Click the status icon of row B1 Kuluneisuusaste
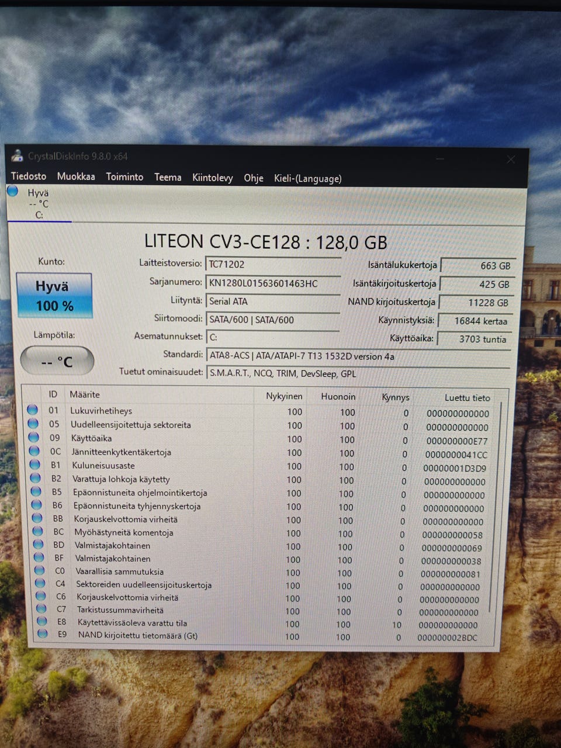561x748 pixels. tap(35, 465)
